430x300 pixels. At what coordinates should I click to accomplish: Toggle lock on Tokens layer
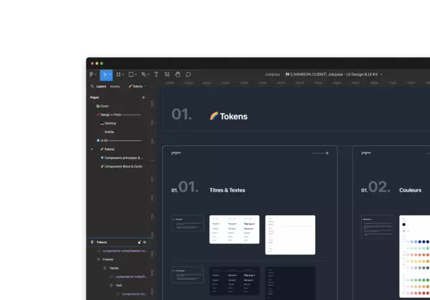(139, 242)
